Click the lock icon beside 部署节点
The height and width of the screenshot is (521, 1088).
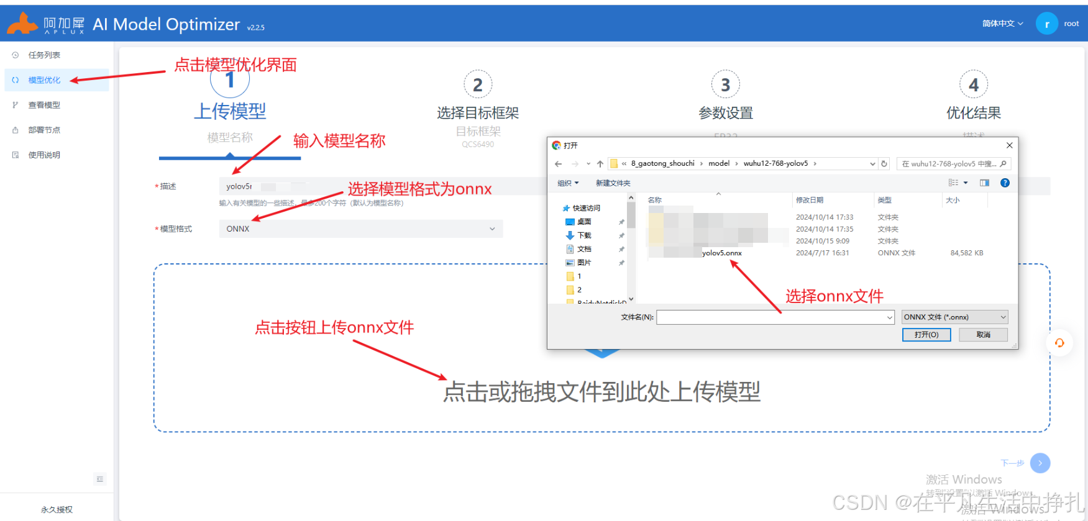coord(16,130)
